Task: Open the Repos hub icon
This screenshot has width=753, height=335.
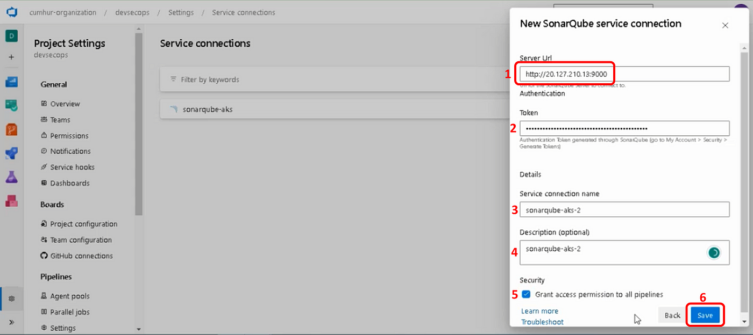Action: pos(12,129)
